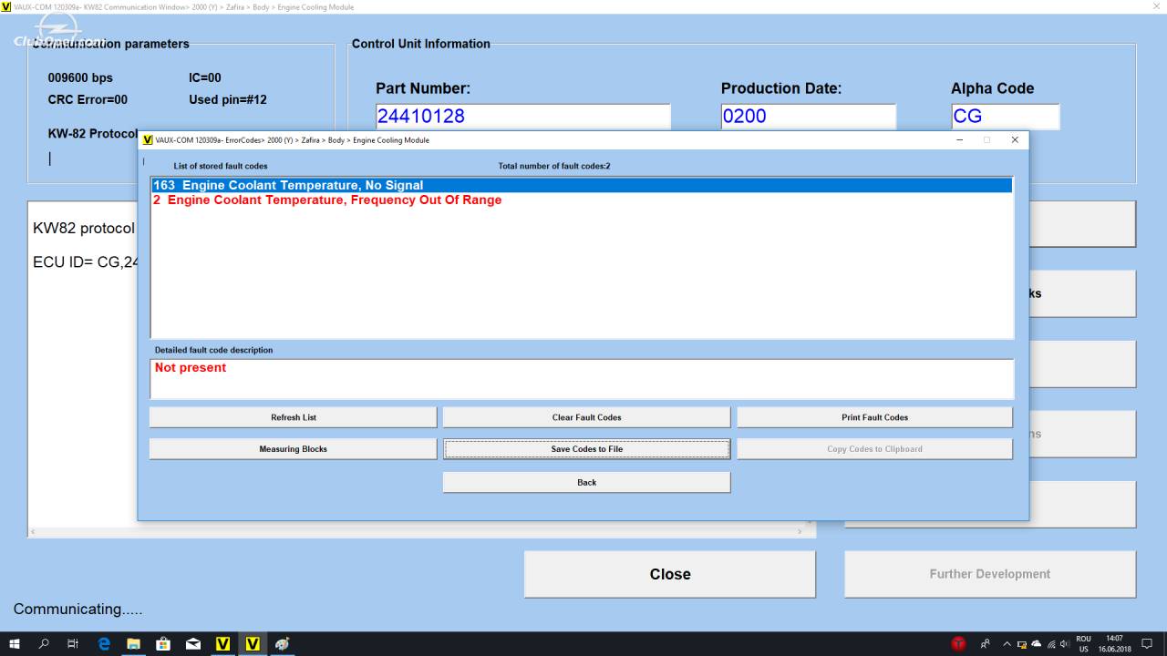Launch Microsoft Edge from the taskbar
Screen dimensions: 1167x656
[104, 644]
